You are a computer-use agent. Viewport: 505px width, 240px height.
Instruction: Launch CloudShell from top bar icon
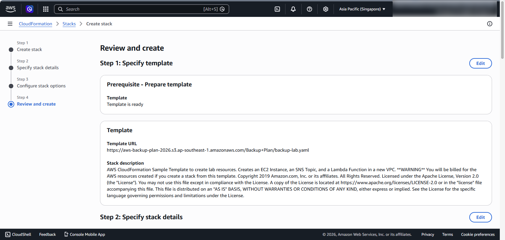(x=277, y=9)
